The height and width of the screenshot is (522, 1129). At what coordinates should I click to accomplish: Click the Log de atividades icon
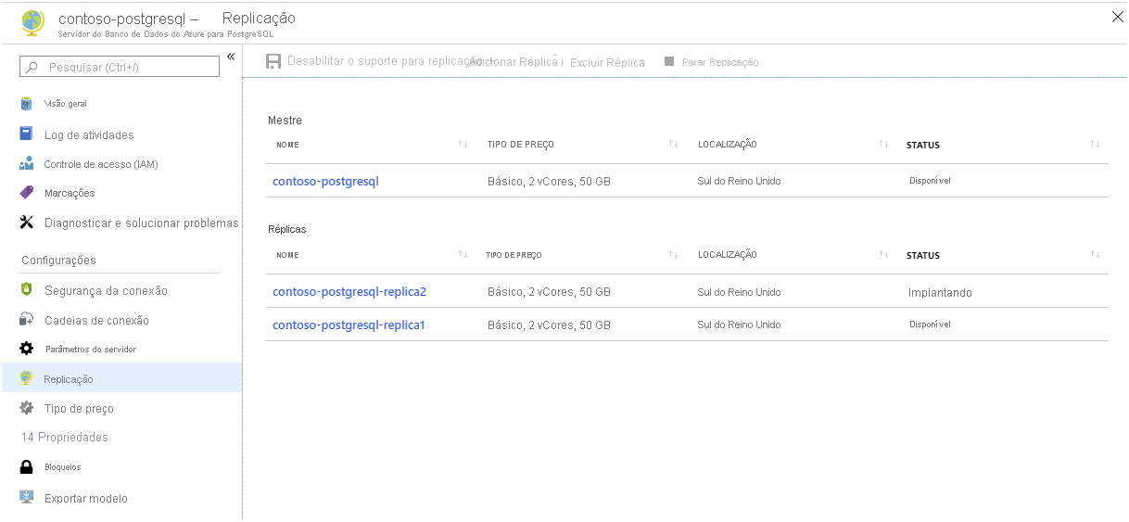(27, 134)
